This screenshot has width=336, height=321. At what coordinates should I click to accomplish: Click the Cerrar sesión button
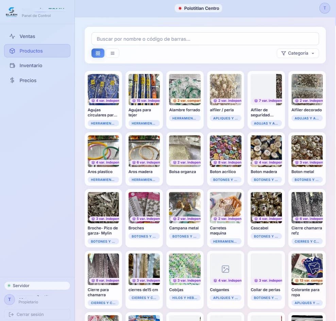pos(37,314)
